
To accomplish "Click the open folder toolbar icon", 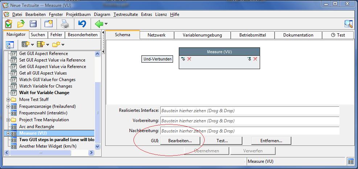I will pyautogui.click(x=21, y=24).
